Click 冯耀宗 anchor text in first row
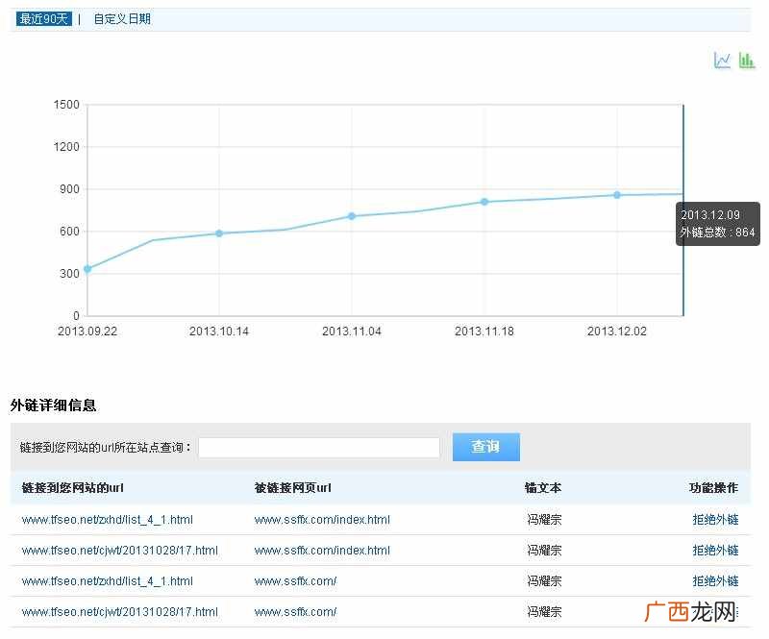 click(x=544, y=519)
